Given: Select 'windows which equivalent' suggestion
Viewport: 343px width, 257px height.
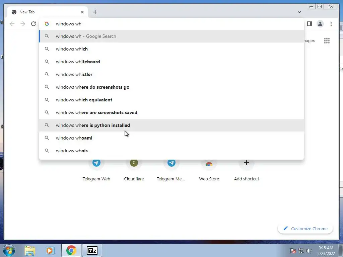Looking at the screenshot, I should tap(171, 100).
